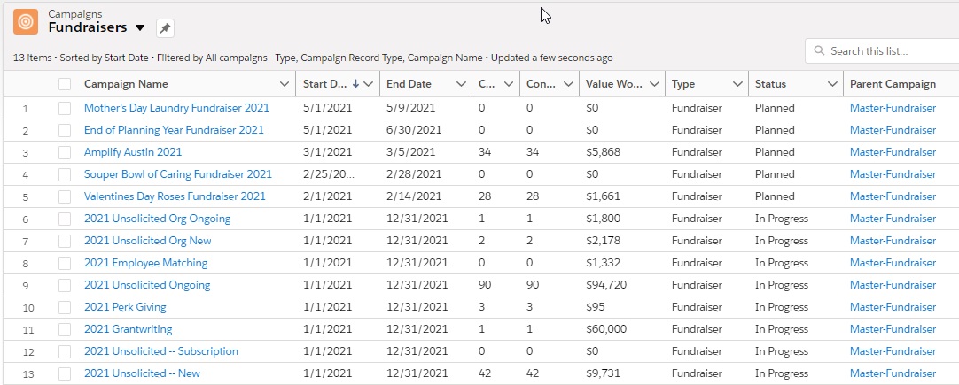Open the Campaign Name column menu
Image resolution: width=959 pixels, height=385 pixels.
click(x=284, y=84)
